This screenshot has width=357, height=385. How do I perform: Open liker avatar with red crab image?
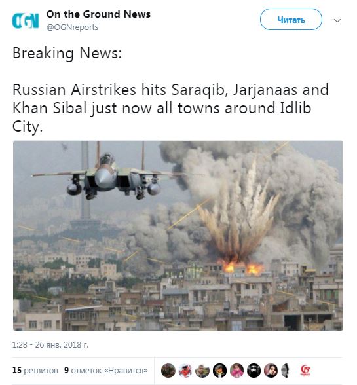(x=185, y=371)
